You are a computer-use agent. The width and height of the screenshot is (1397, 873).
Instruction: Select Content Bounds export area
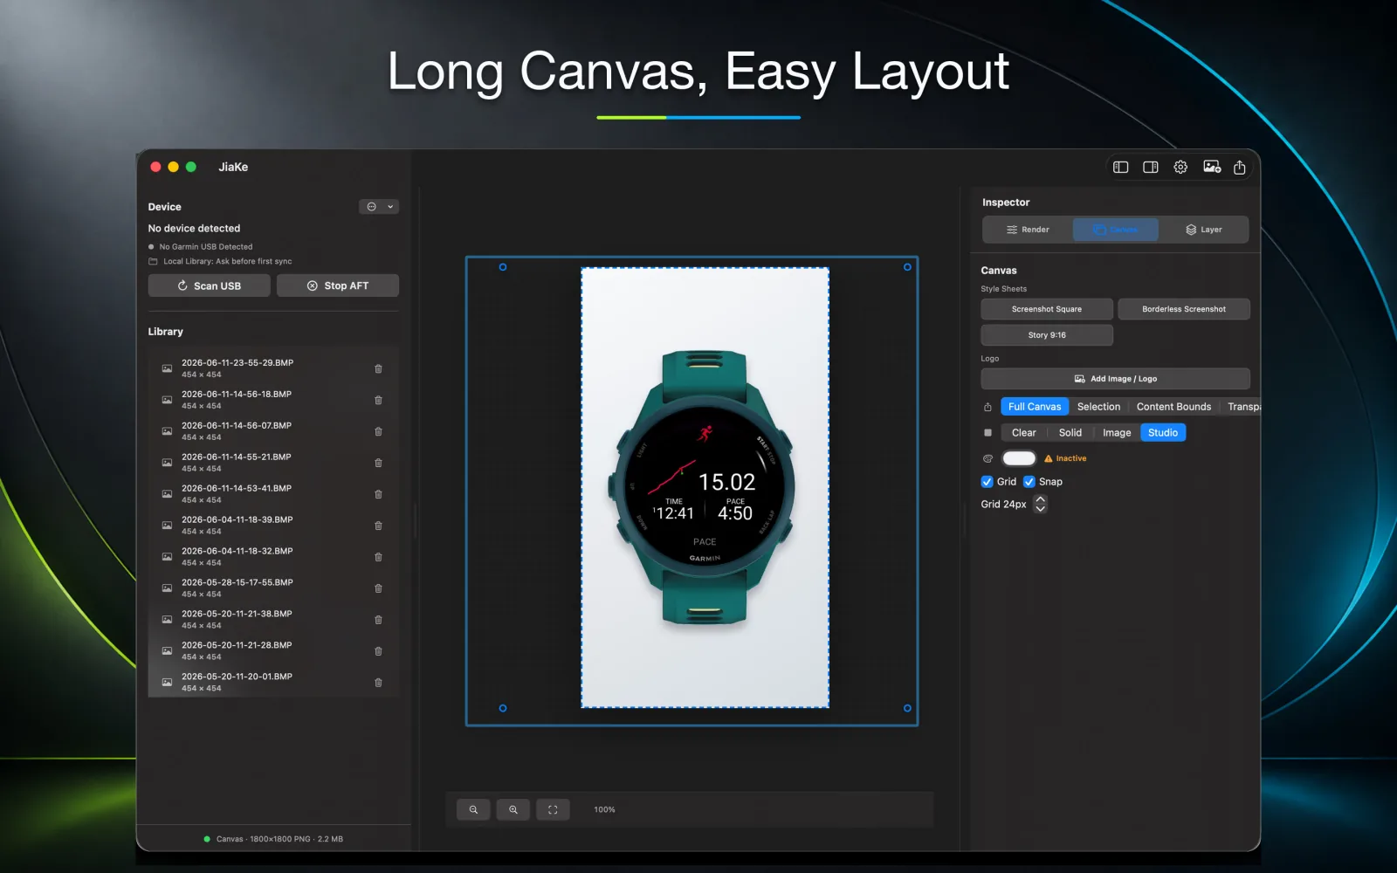click(1173, 407)
